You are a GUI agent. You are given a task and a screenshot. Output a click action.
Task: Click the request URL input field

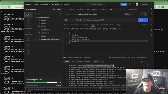[x=106, y=20]
